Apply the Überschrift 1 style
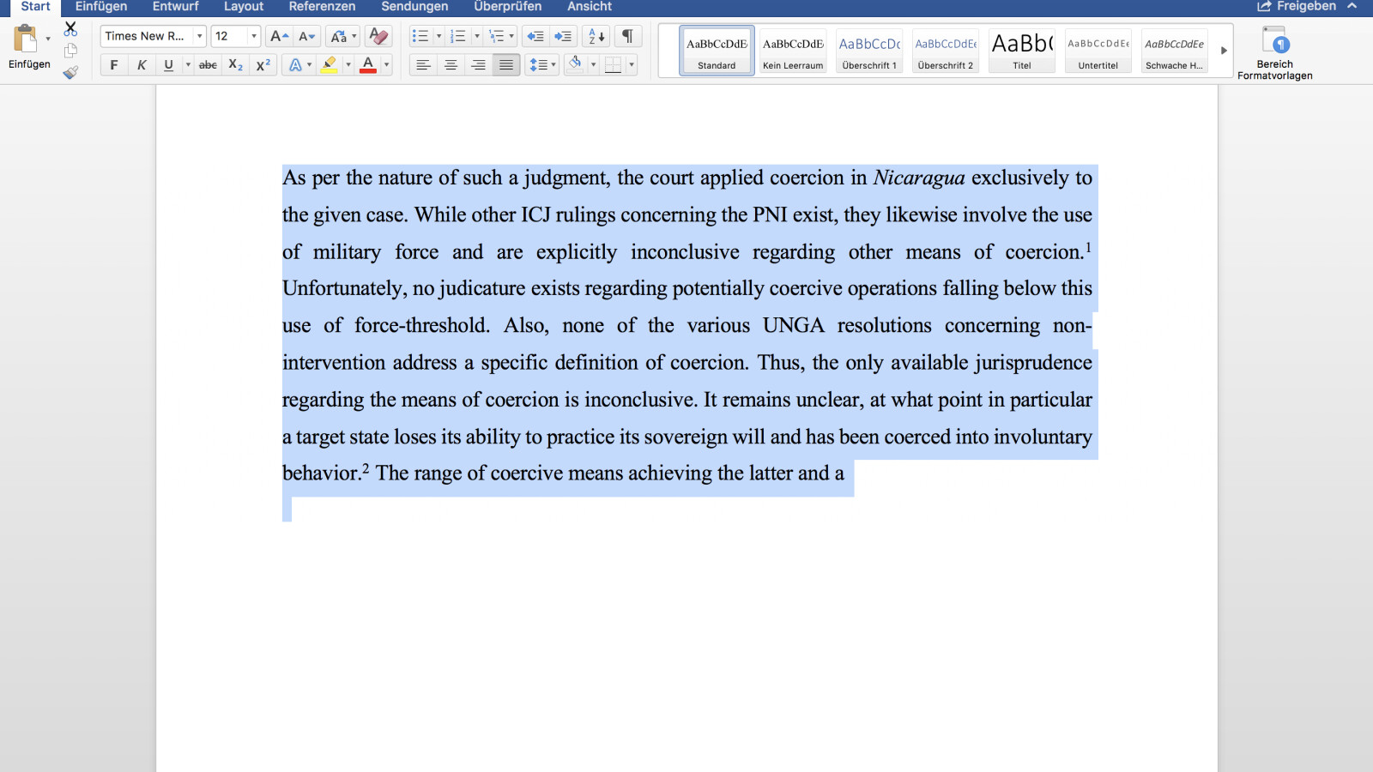The width and height of the screenshot is (1373, 772). [869, 51]
